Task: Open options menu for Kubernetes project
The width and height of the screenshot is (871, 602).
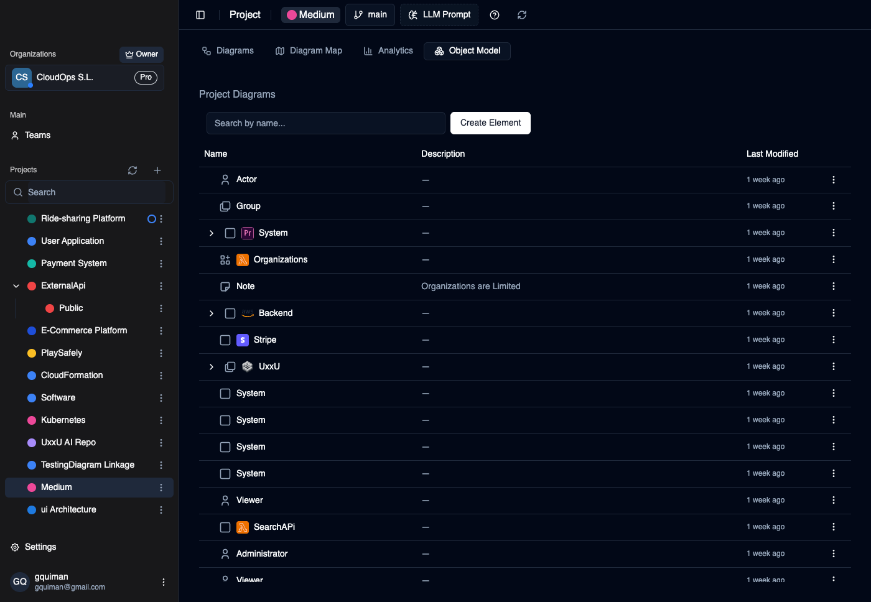Action: point(161,420)
